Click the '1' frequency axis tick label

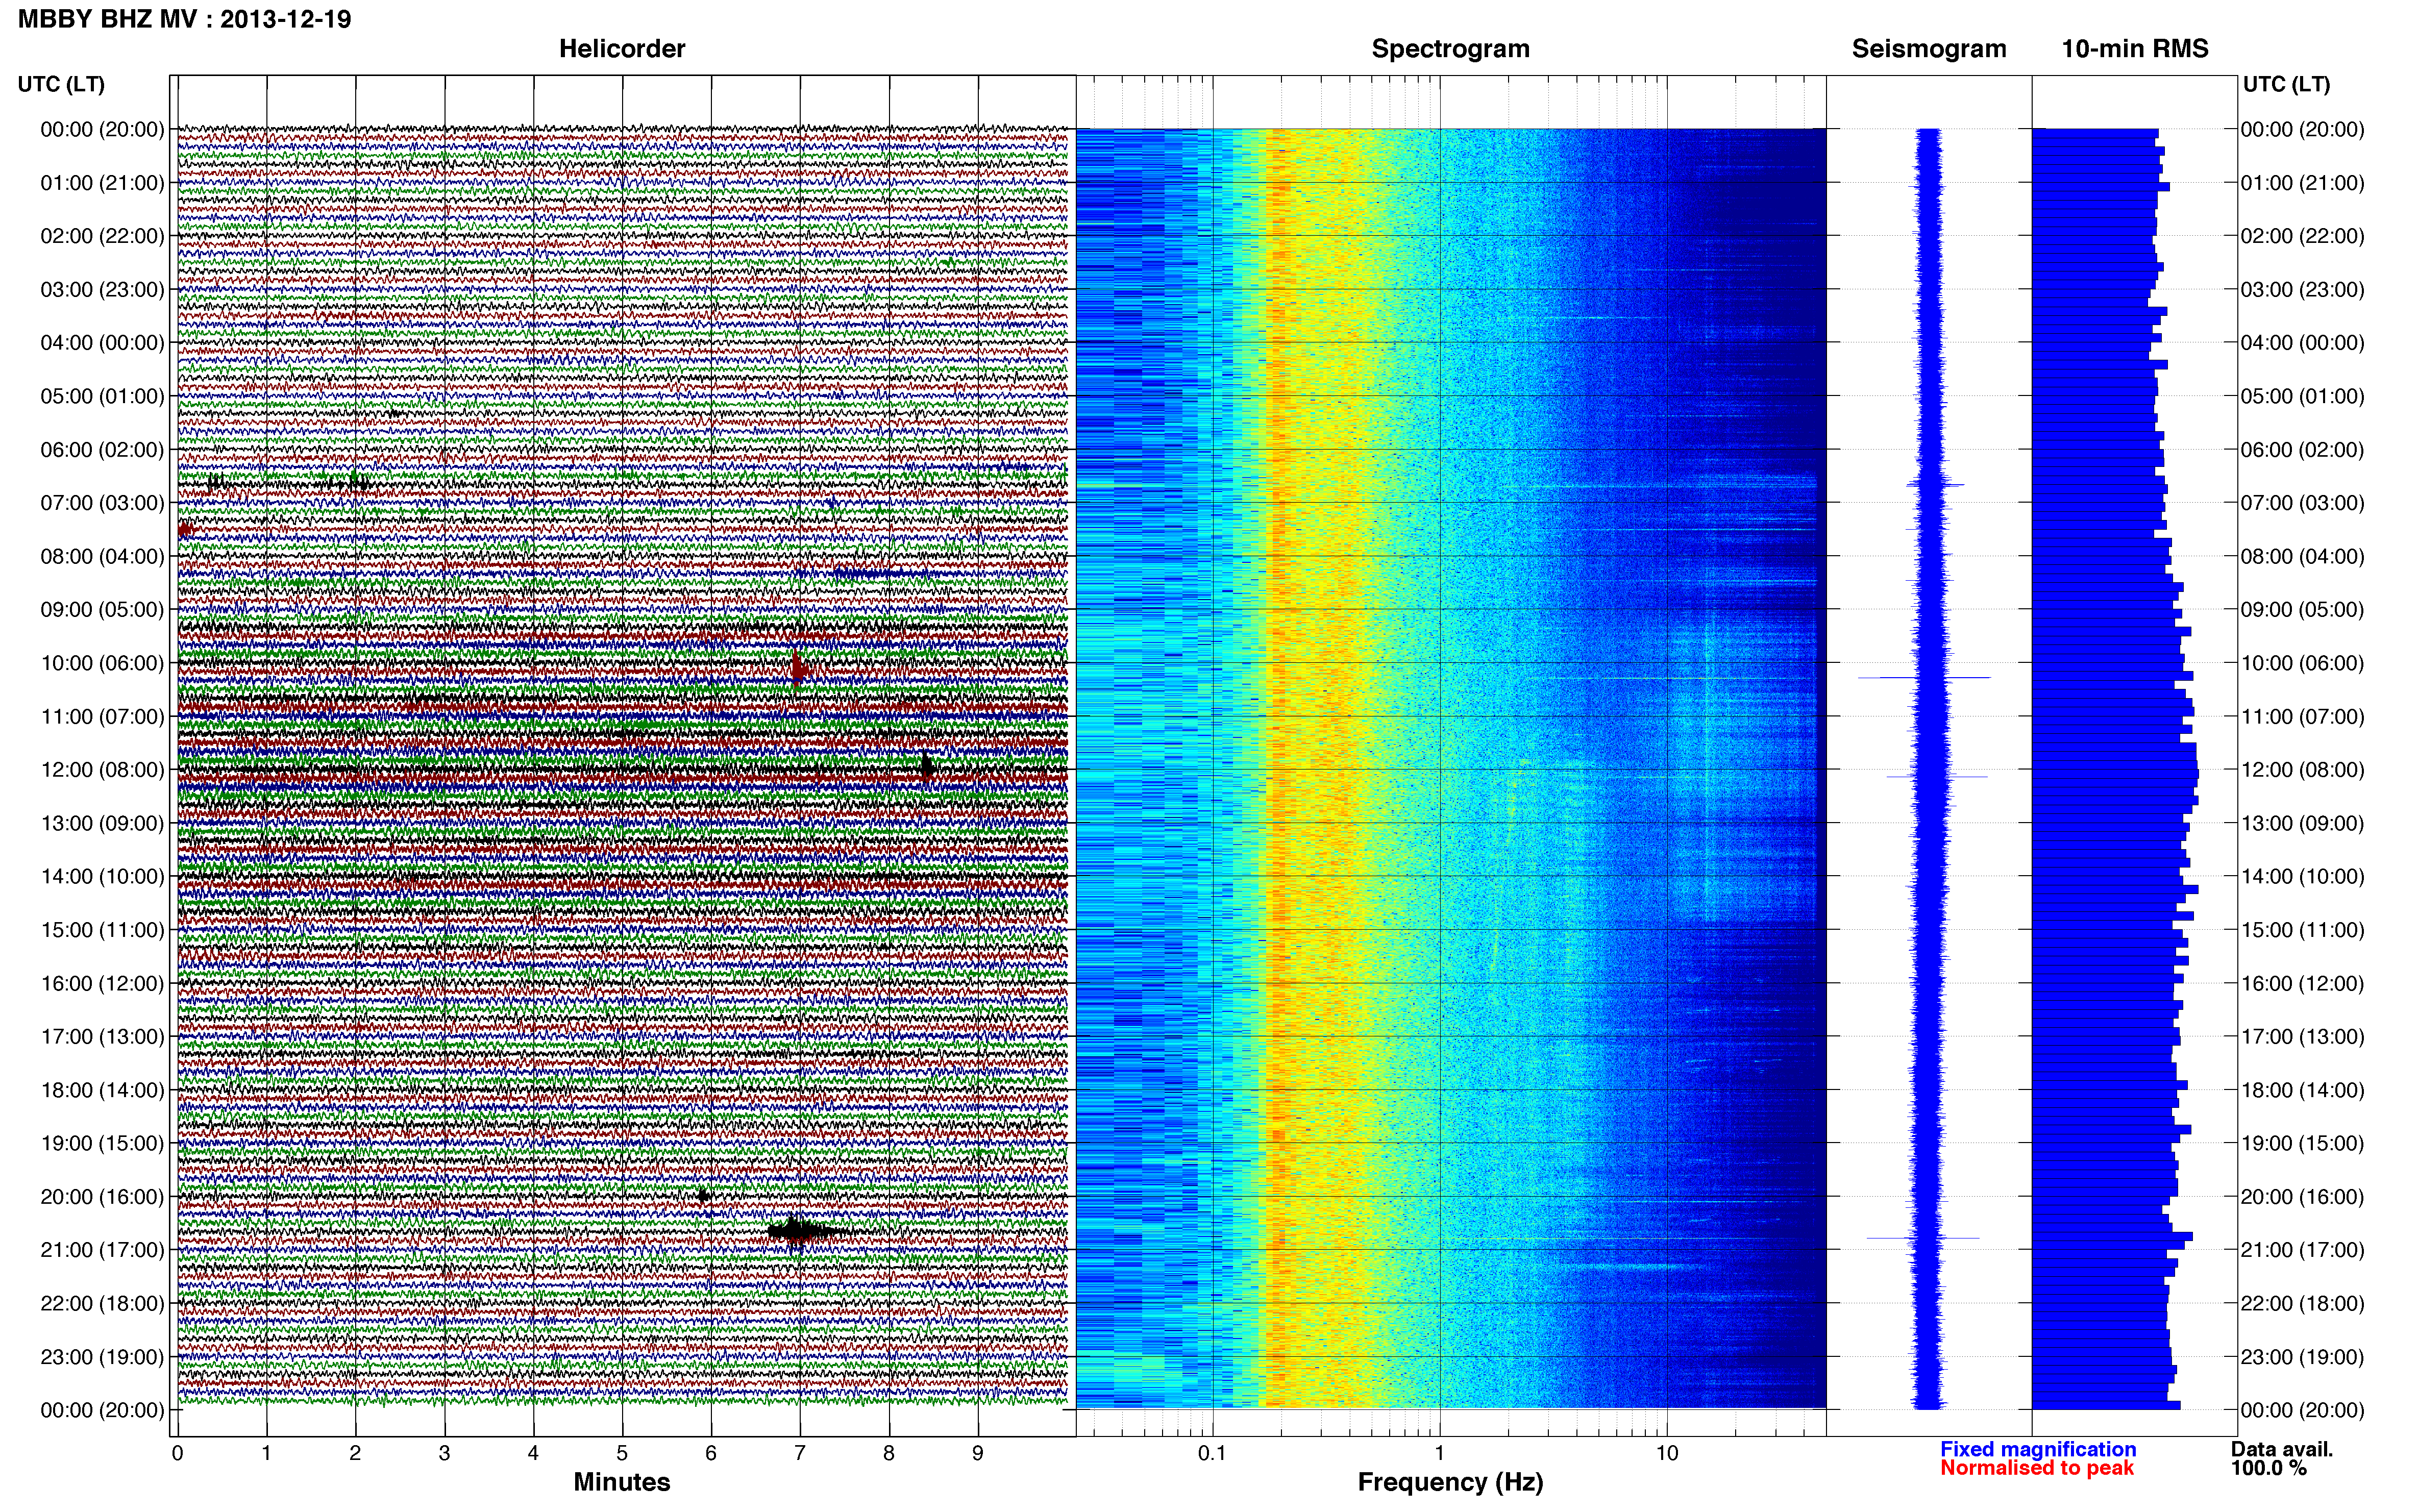pos(1439,1453)
